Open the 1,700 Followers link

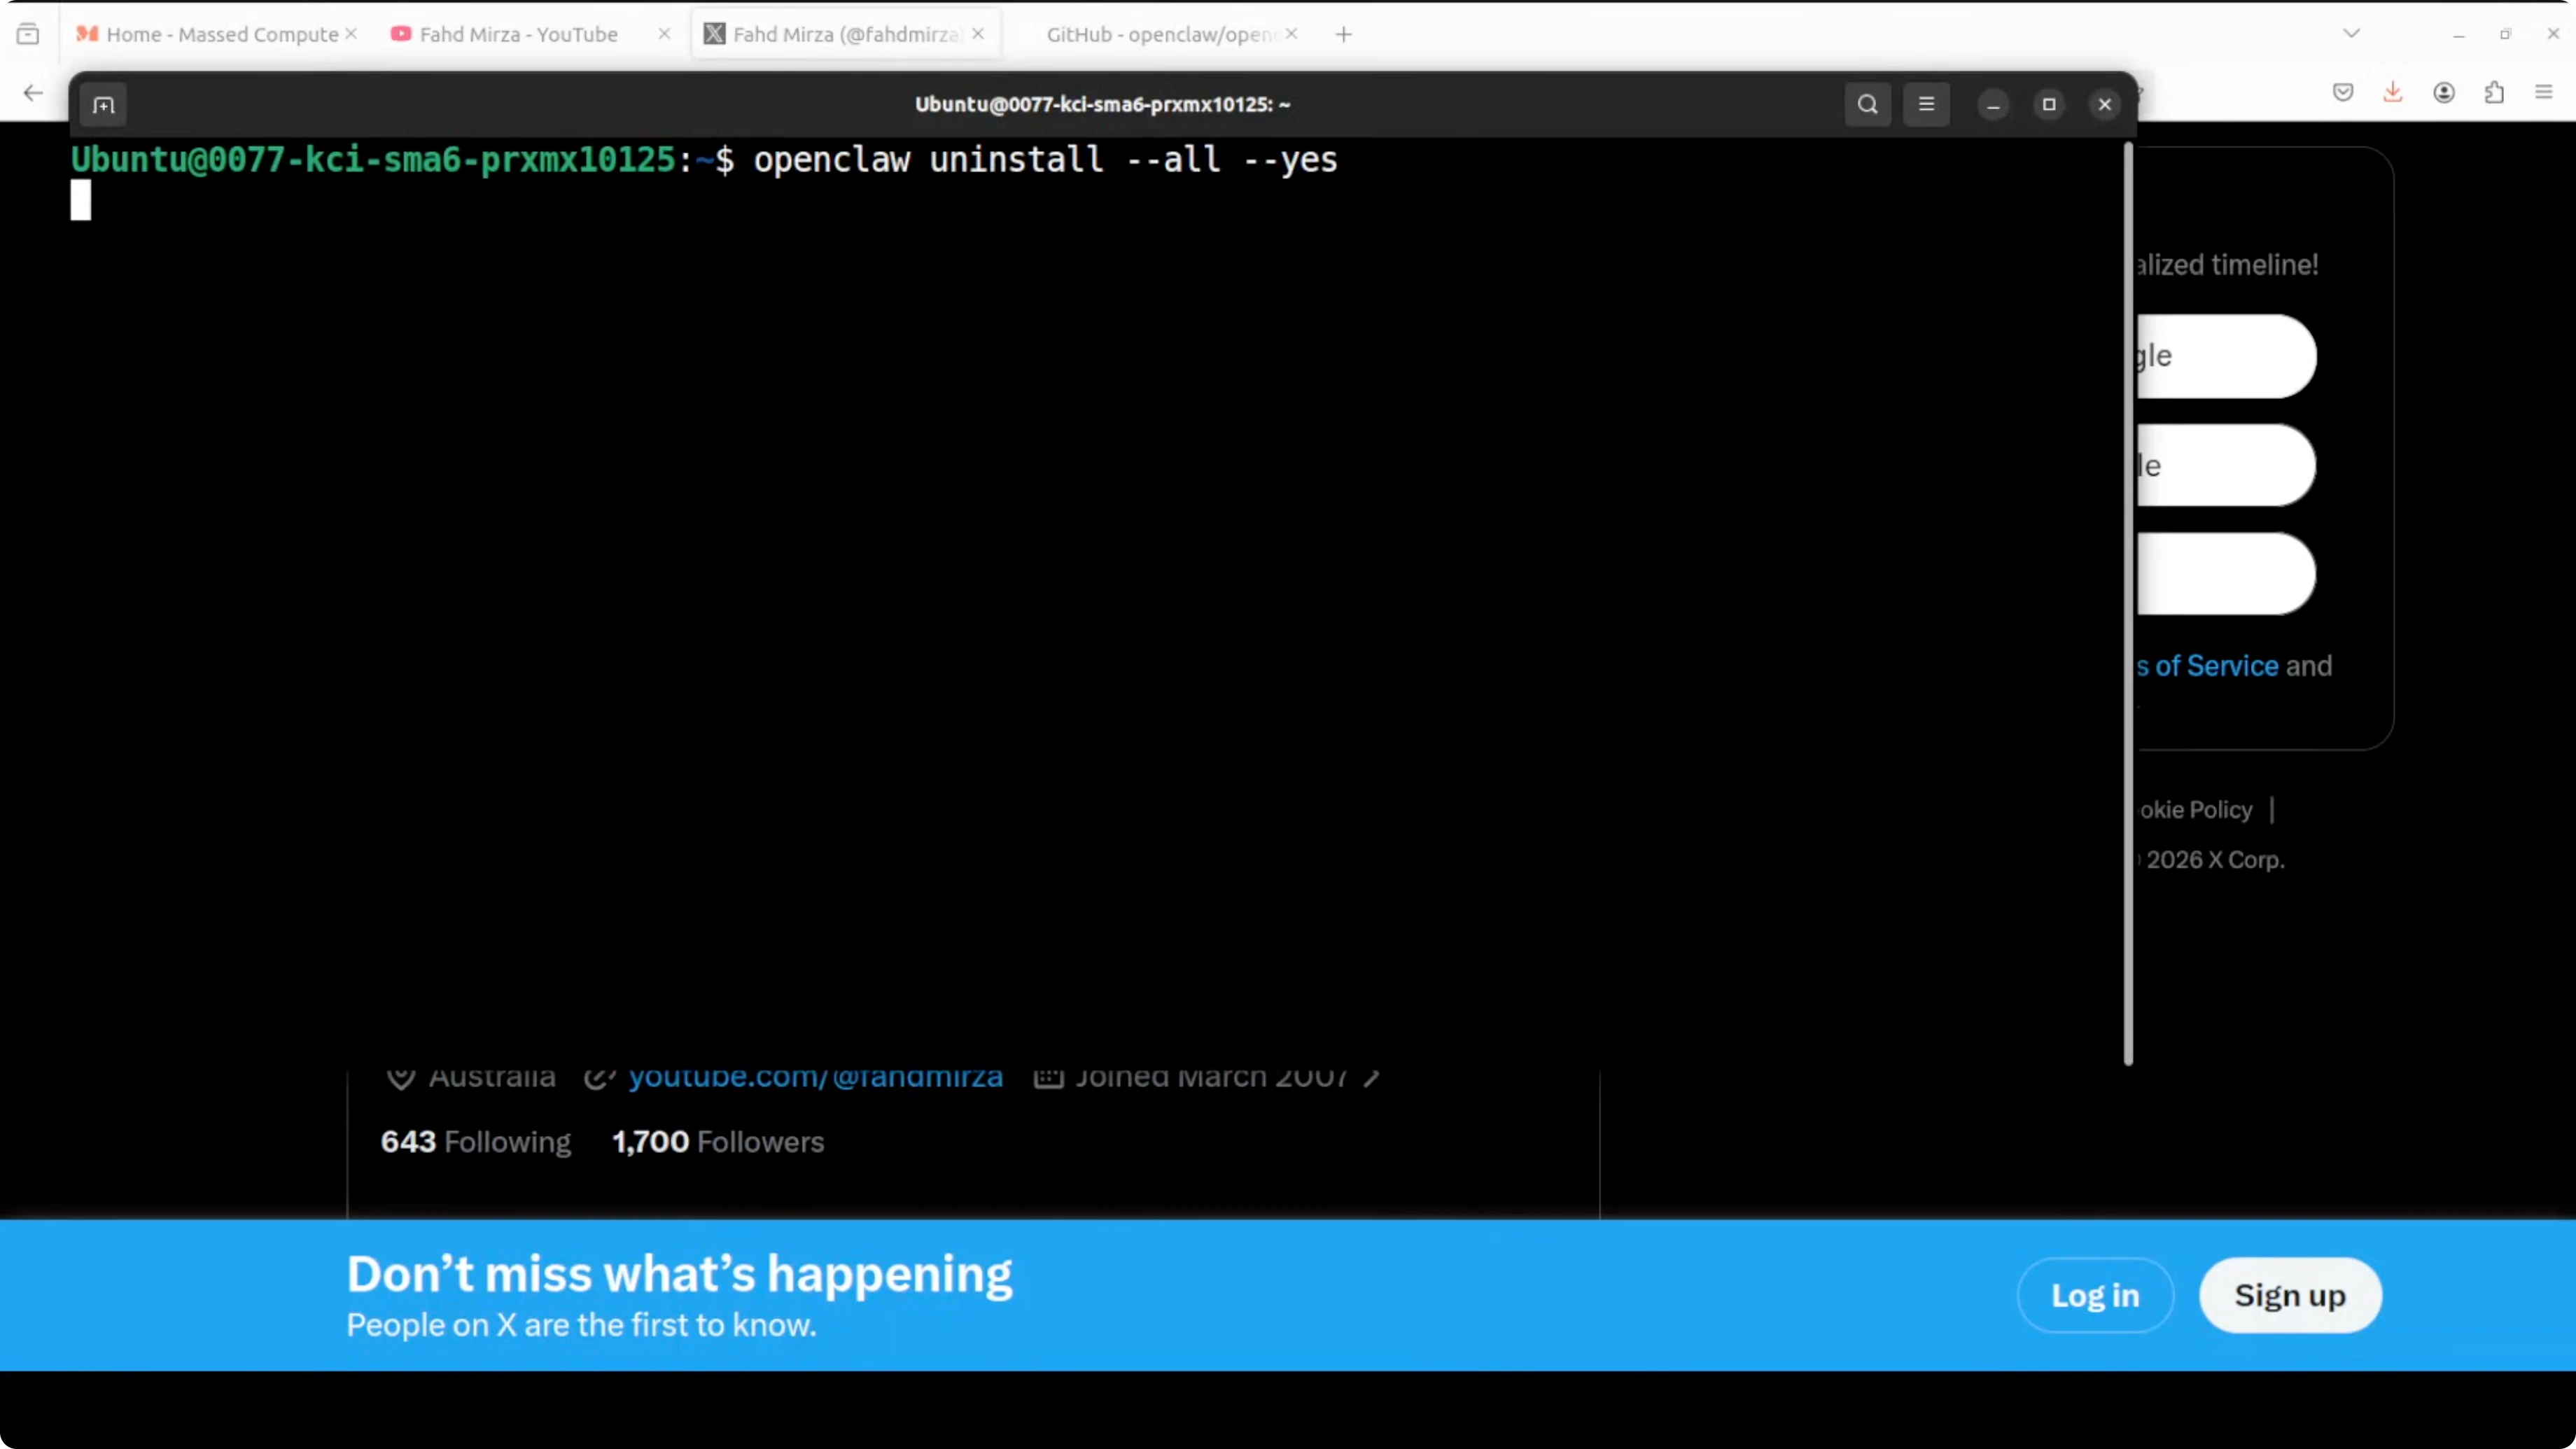click(718, 1141)
